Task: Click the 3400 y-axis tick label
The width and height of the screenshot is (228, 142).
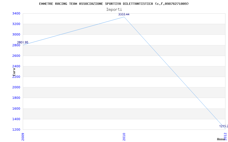Action: (16, 13)
